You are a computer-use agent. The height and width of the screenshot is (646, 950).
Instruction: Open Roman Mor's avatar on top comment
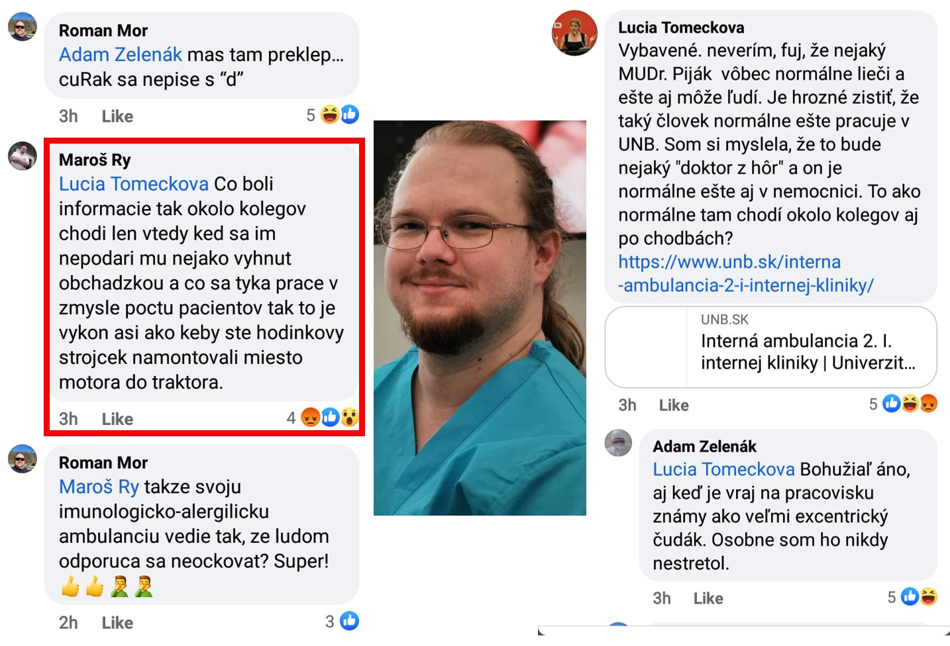tap(22, 27)
